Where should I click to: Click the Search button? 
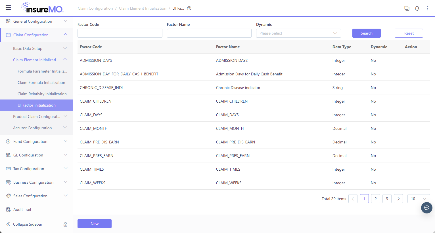click(366, 33)
